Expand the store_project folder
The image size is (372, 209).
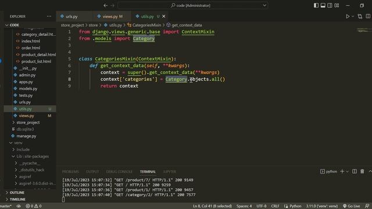click(28, 122)
